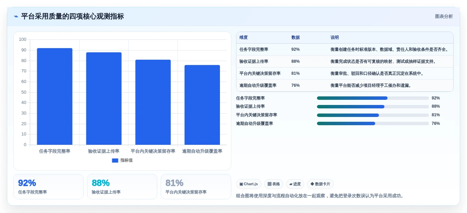The height and width of the screenshot is (213, 467).
Task: Click the 图表分析 label in header
Action: click(444, 16)
